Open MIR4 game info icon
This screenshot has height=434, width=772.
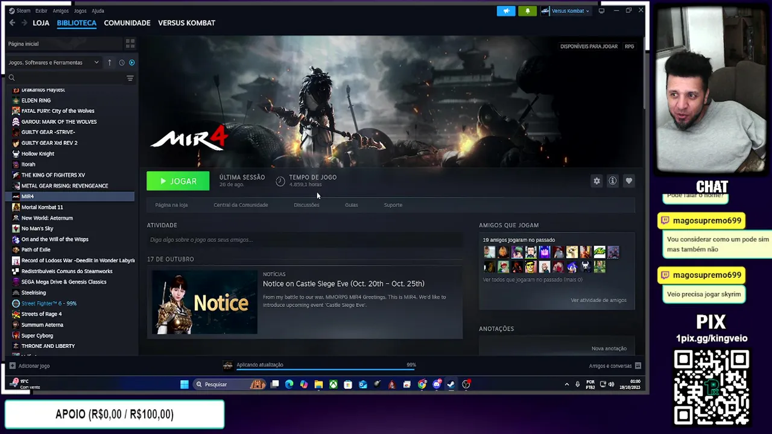(x=612, y=181)
